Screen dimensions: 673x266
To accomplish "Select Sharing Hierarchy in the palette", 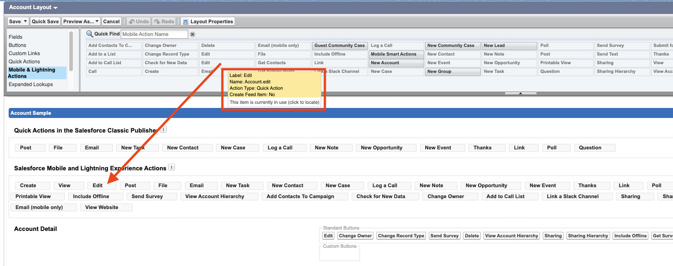I will pyautogui.click(x=622, y=72).
